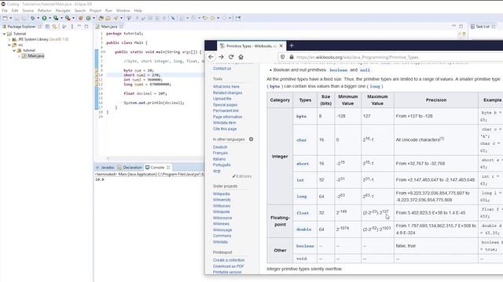Minimize the Package Explorer panel
Image resolution: width=503 pixels, height=282 pixels.
(79, 27)
